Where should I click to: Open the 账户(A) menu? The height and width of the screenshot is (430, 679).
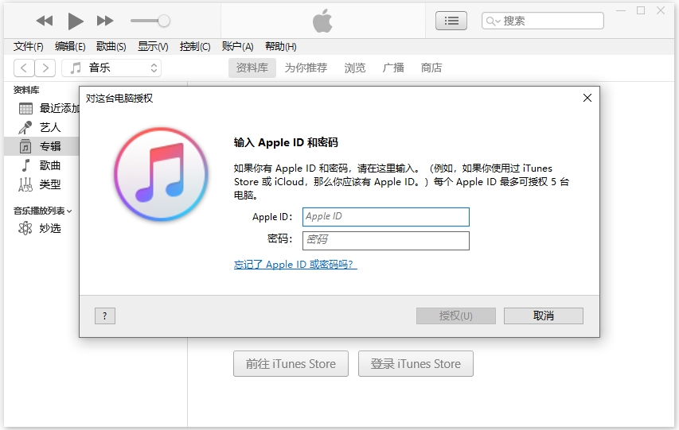point(237,46)
